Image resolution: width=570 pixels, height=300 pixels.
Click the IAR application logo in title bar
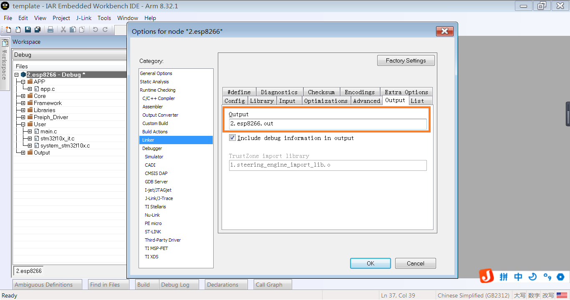pos(5,6)
